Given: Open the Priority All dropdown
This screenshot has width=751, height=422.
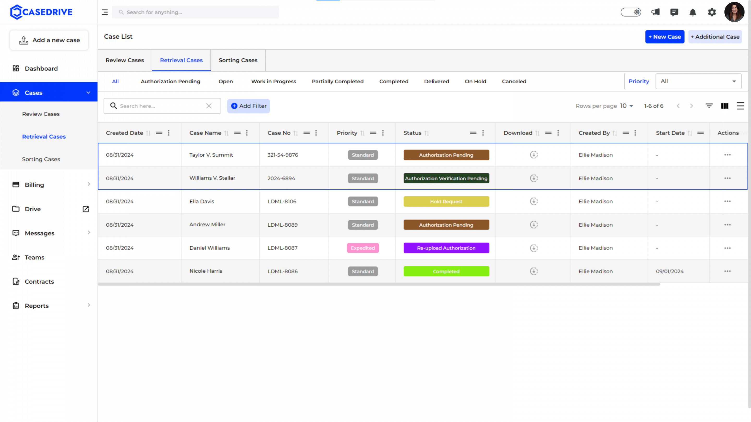Looking at the screenshot, I should (698, 81).
